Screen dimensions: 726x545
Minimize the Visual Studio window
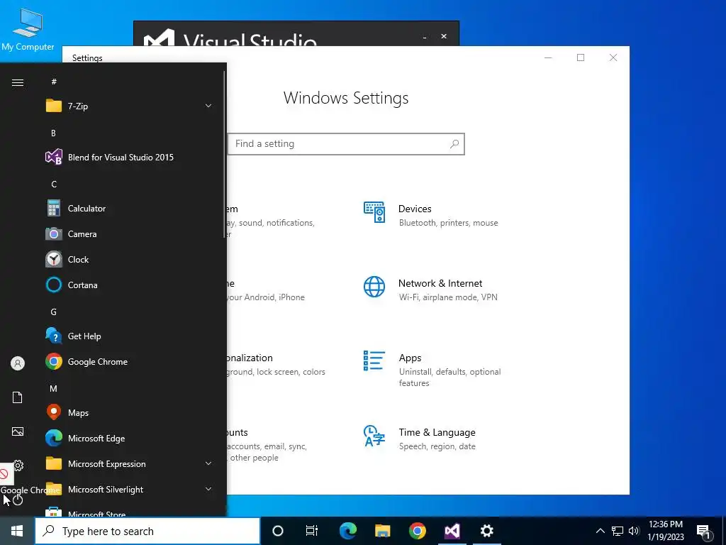[425, 37]
